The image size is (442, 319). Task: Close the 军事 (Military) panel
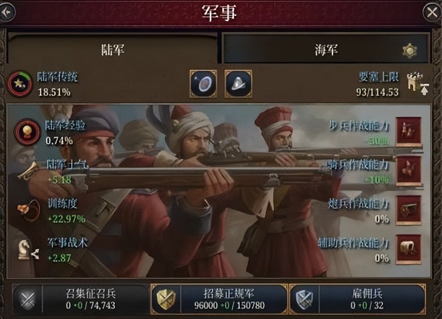[432, 12]
